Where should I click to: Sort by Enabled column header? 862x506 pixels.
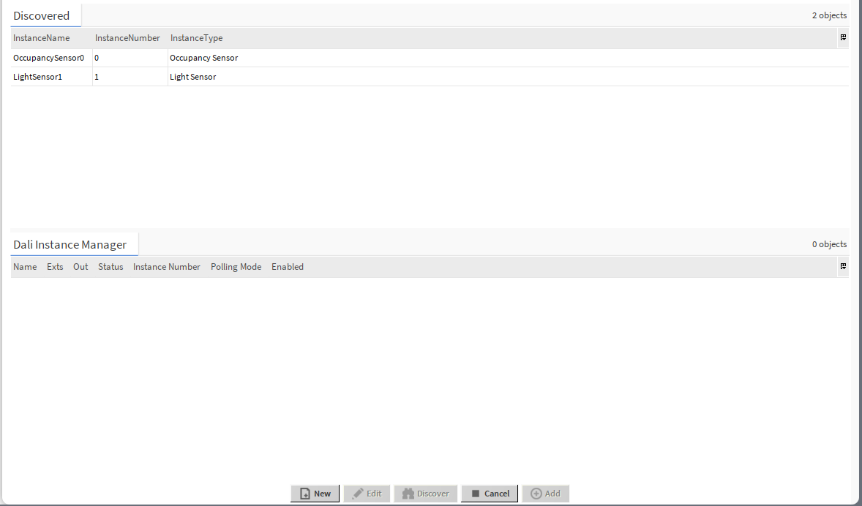tap(288, 267)
